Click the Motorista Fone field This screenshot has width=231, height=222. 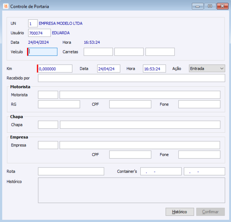point(199,104)
